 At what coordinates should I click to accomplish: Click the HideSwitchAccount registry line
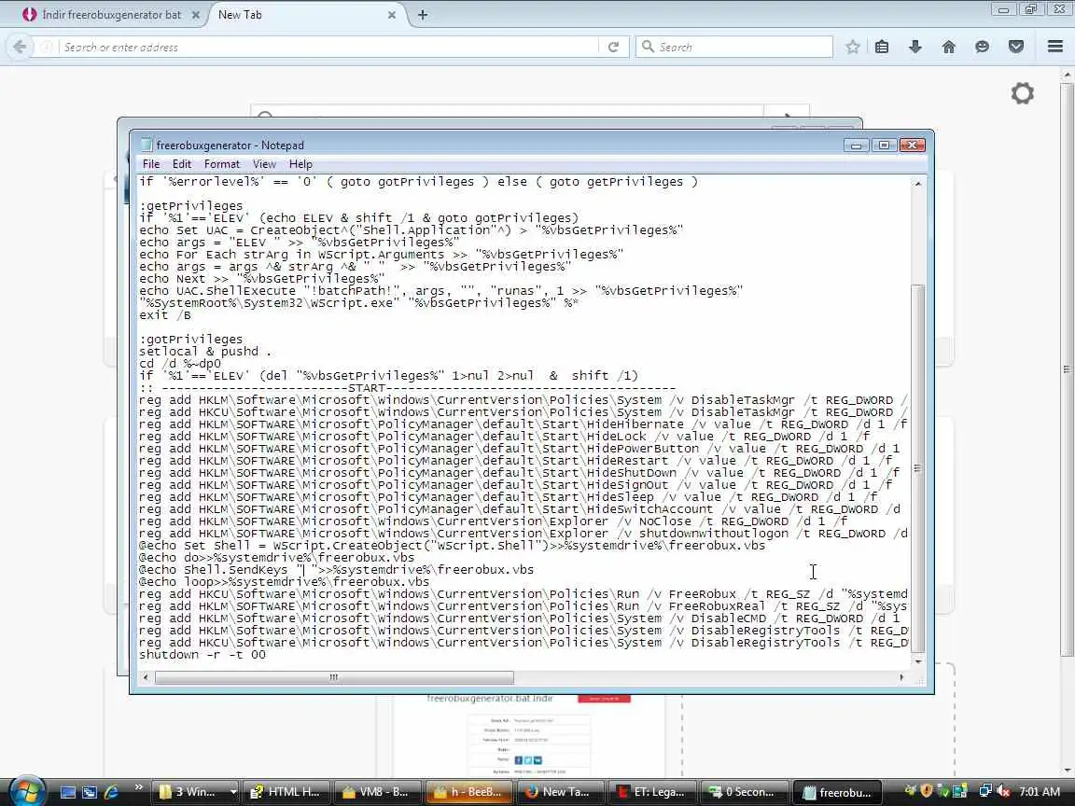coord(520,510)
